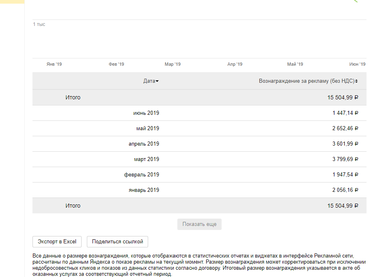Select the февраль 2019 table row
Image resolution: width=373 pixels, height=277 pixels.
coord(142,175)
